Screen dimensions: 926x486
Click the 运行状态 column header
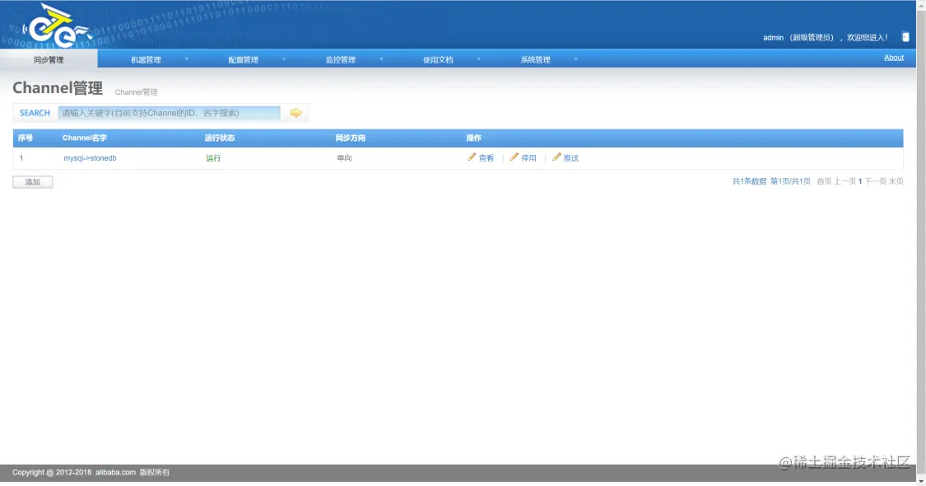coord(220,138)
